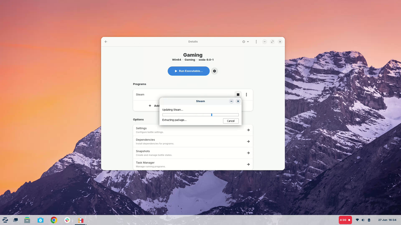Open the workspaces overview in taskbar
Image resolution: width=401 pixels, height=225 pixels.
pos(16,220)
